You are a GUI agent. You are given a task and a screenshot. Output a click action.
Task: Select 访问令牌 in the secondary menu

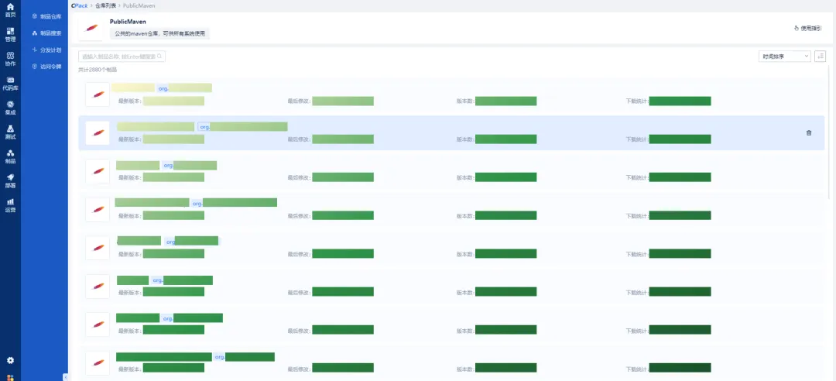point(47,67)
